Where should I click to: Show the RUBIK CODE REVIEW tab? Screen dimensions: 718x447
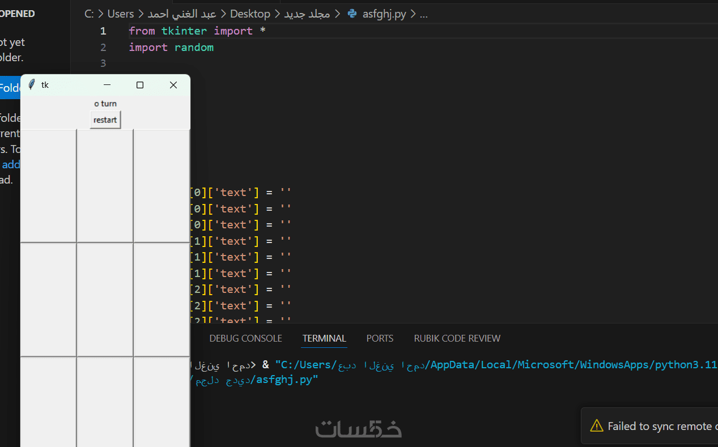click(457, 338)
